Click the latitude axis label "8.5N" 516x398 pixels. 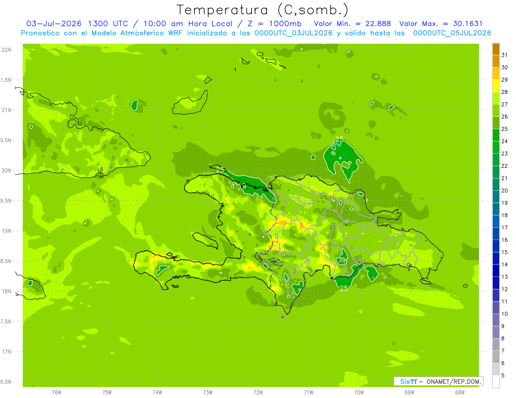pyautogui.click(x=6, y=261)
